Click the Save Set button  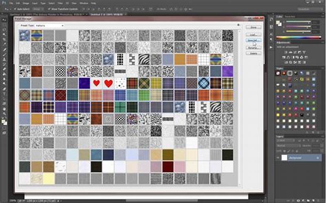coord(253,40)
